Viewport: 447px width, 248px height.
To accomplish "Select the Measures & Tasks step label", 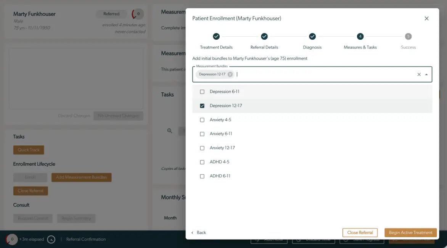I will tap(360, 47).
